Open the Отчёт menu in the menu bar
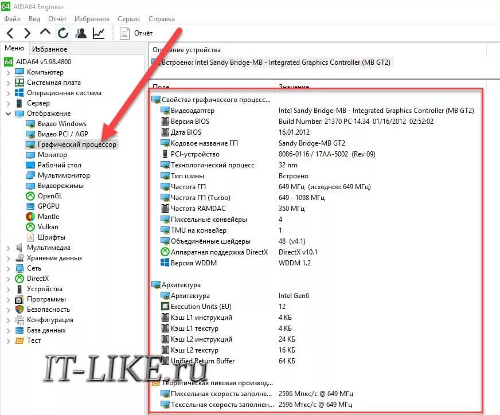500x415 pixels. pyautogui.click(x=57, y=19)
